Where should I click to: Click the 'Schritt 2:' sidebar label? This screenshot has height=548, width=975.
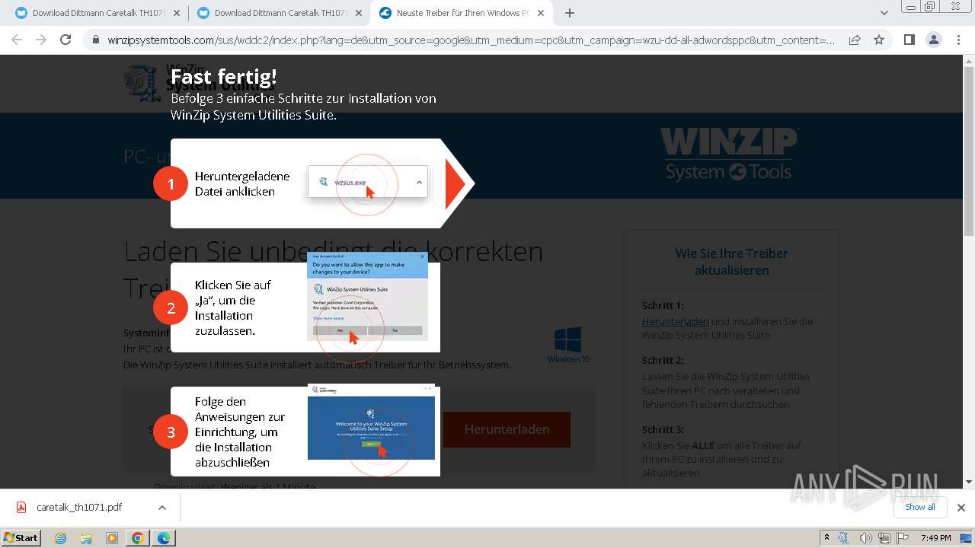[x=663, y=360]
